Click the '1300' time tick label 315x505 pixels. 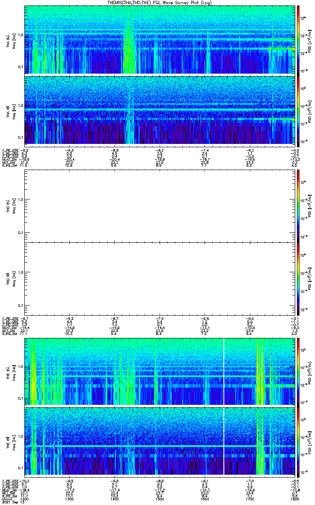click(x=70, y=499)
